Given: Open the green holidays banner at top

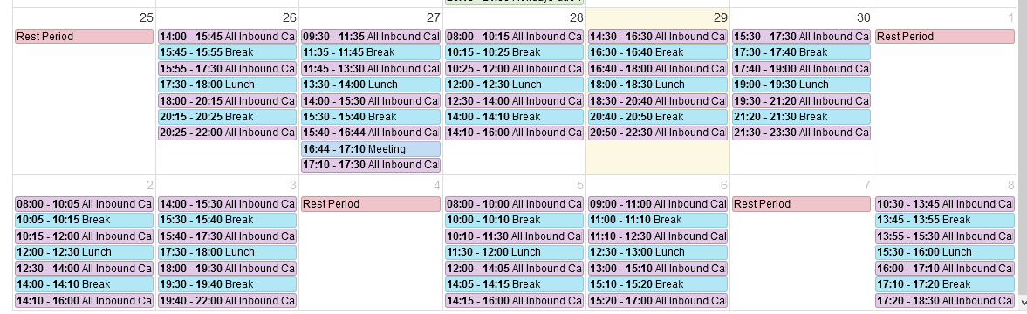Looking at the screenshot, I should point(514,2).
